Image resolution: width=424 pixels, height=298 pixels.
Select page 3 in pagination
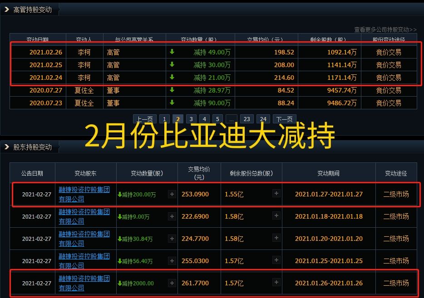click(191, 119)
